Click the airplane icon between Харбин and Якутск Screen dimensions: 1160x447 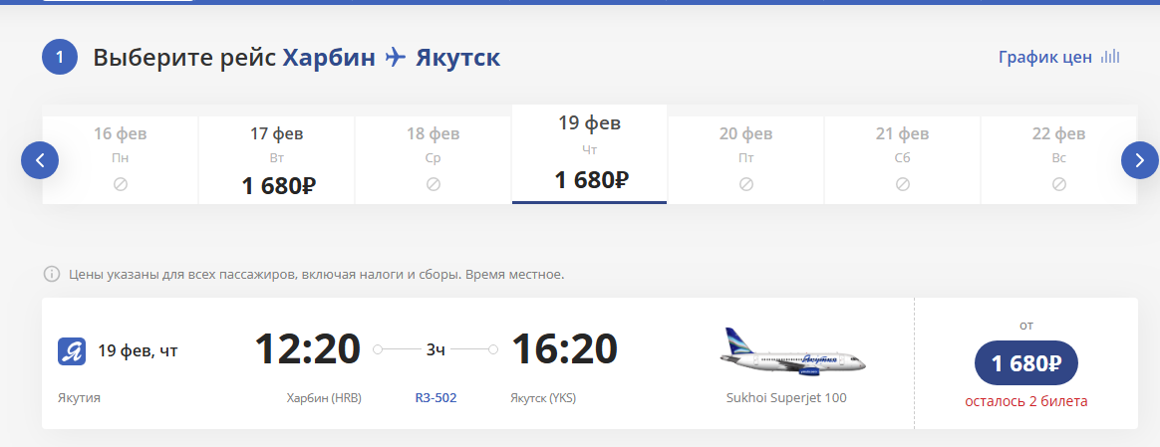coord(396,58)
